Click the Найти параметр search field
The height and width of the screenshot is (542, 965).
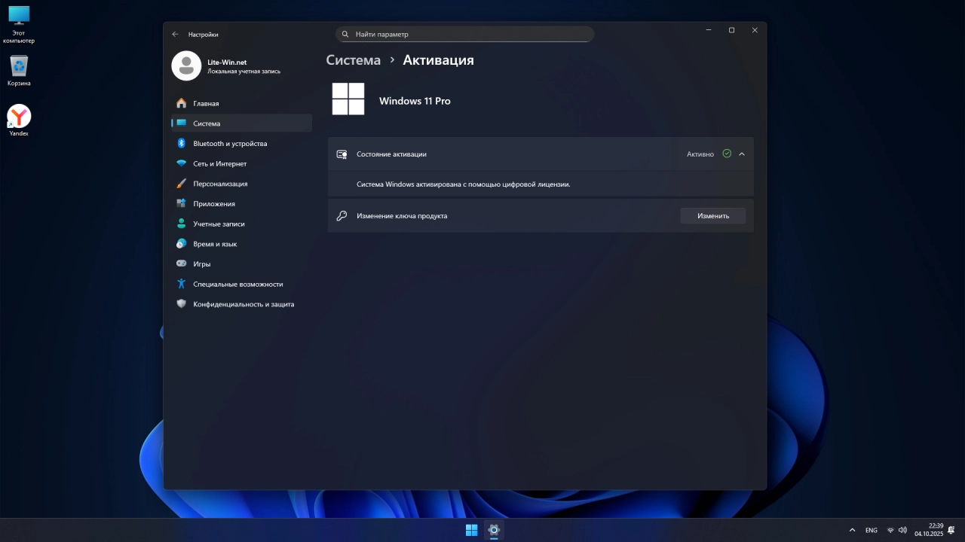(464, 34)
